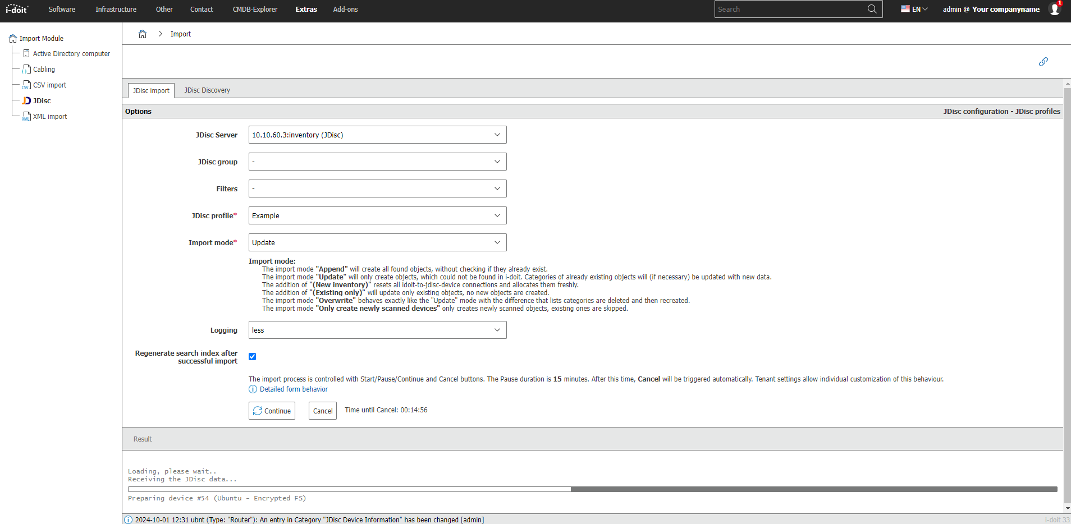Screen dimensions: 1071x524
Task: Click the Active Directory computer icon
Action: 26,53
